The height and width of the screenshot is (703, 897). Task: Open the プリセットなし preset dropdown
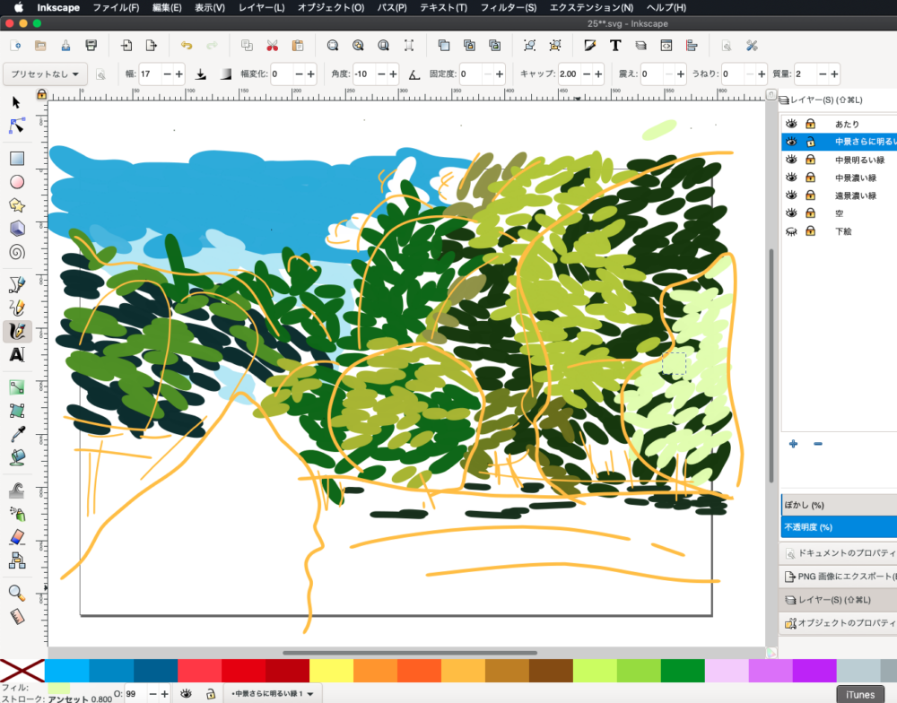click(45, 74)
